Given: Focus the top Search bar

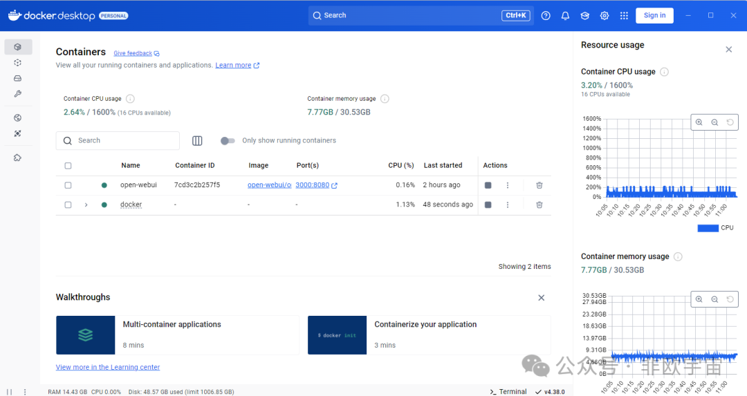Looking at the screenshot, I should coord(421,15).
